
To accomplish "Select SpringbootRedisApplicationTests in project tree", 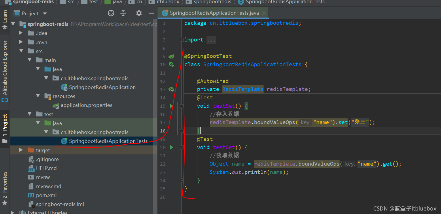I will click(108, 141).
